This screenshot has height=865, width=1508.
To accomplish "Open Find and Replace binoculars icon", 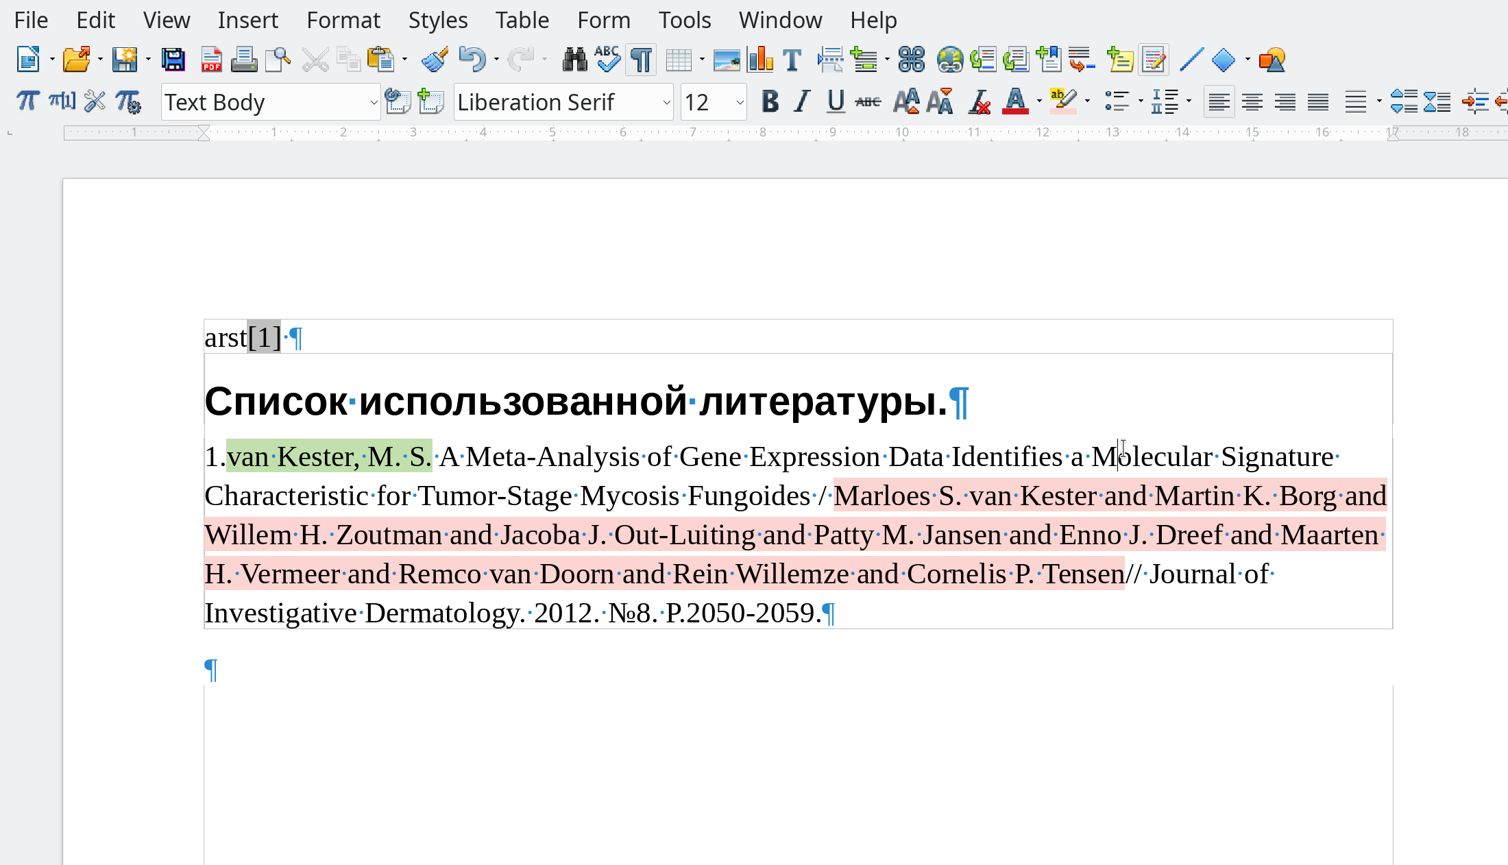I will [x=574, y=60].
